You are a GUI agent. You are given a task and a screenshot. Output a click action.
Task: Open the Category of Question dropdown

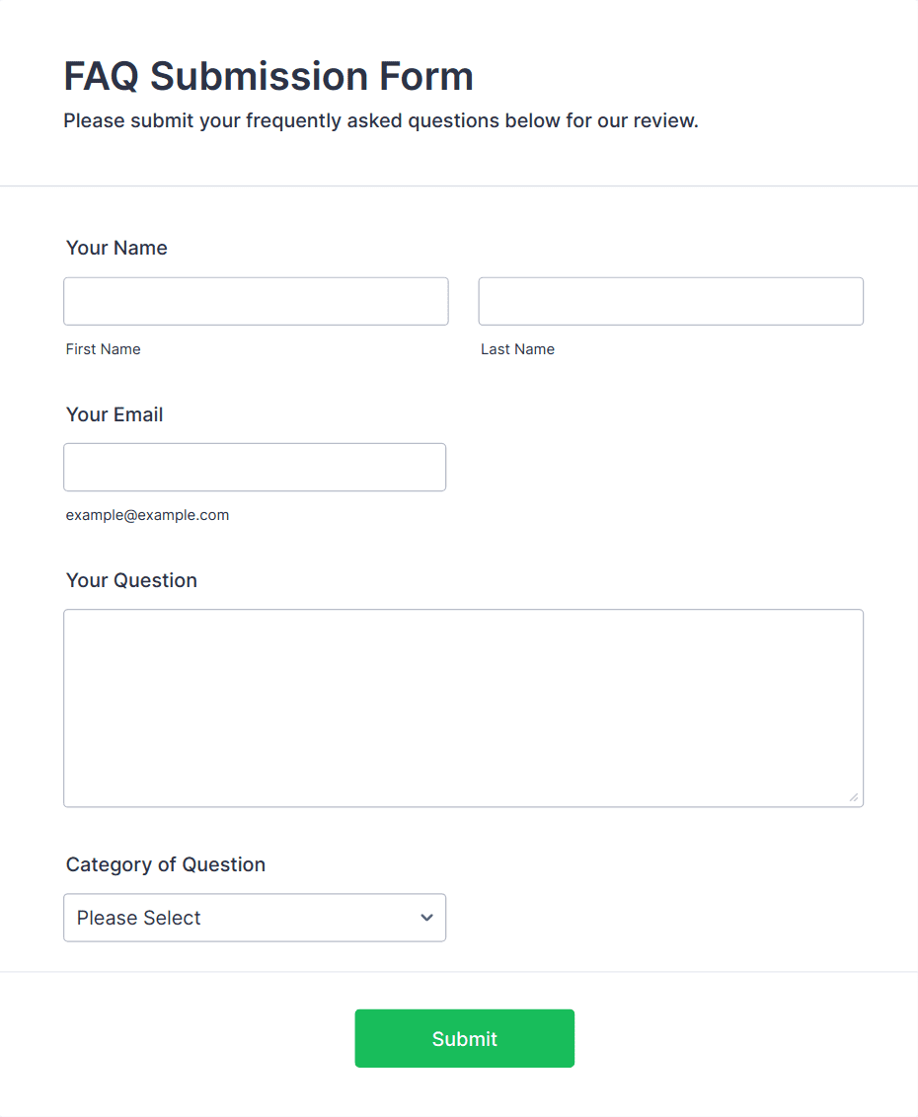[x=255, y=918]
